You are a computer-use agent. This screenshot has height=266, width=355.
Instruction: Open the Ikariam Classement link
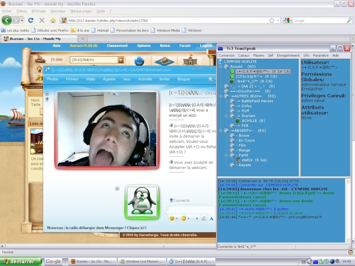point(117,46)
